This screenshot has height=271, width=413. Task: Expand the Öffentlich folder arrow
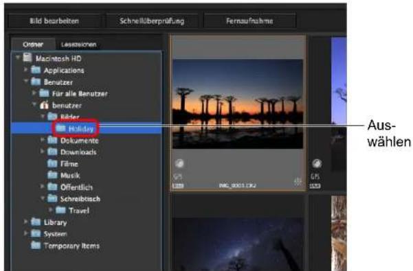(43, 187)
